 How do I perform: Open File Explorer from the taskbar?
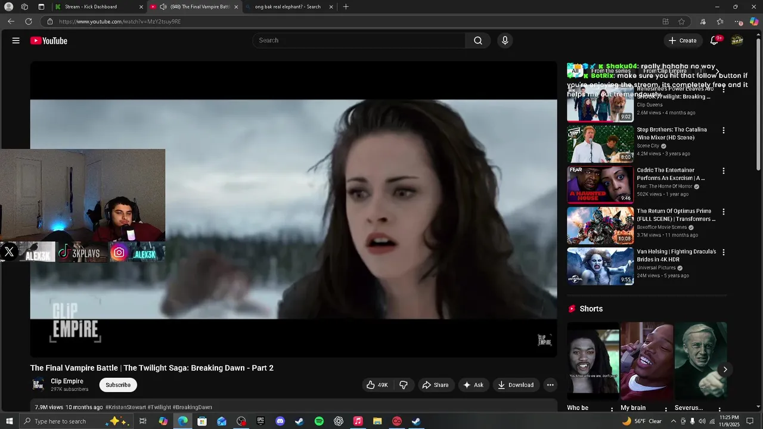pos(377,421)
